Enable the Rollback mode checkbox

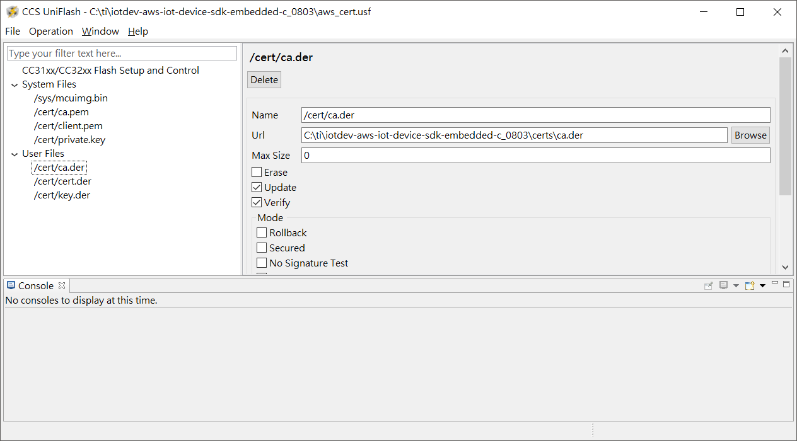(x=262, y=232)
